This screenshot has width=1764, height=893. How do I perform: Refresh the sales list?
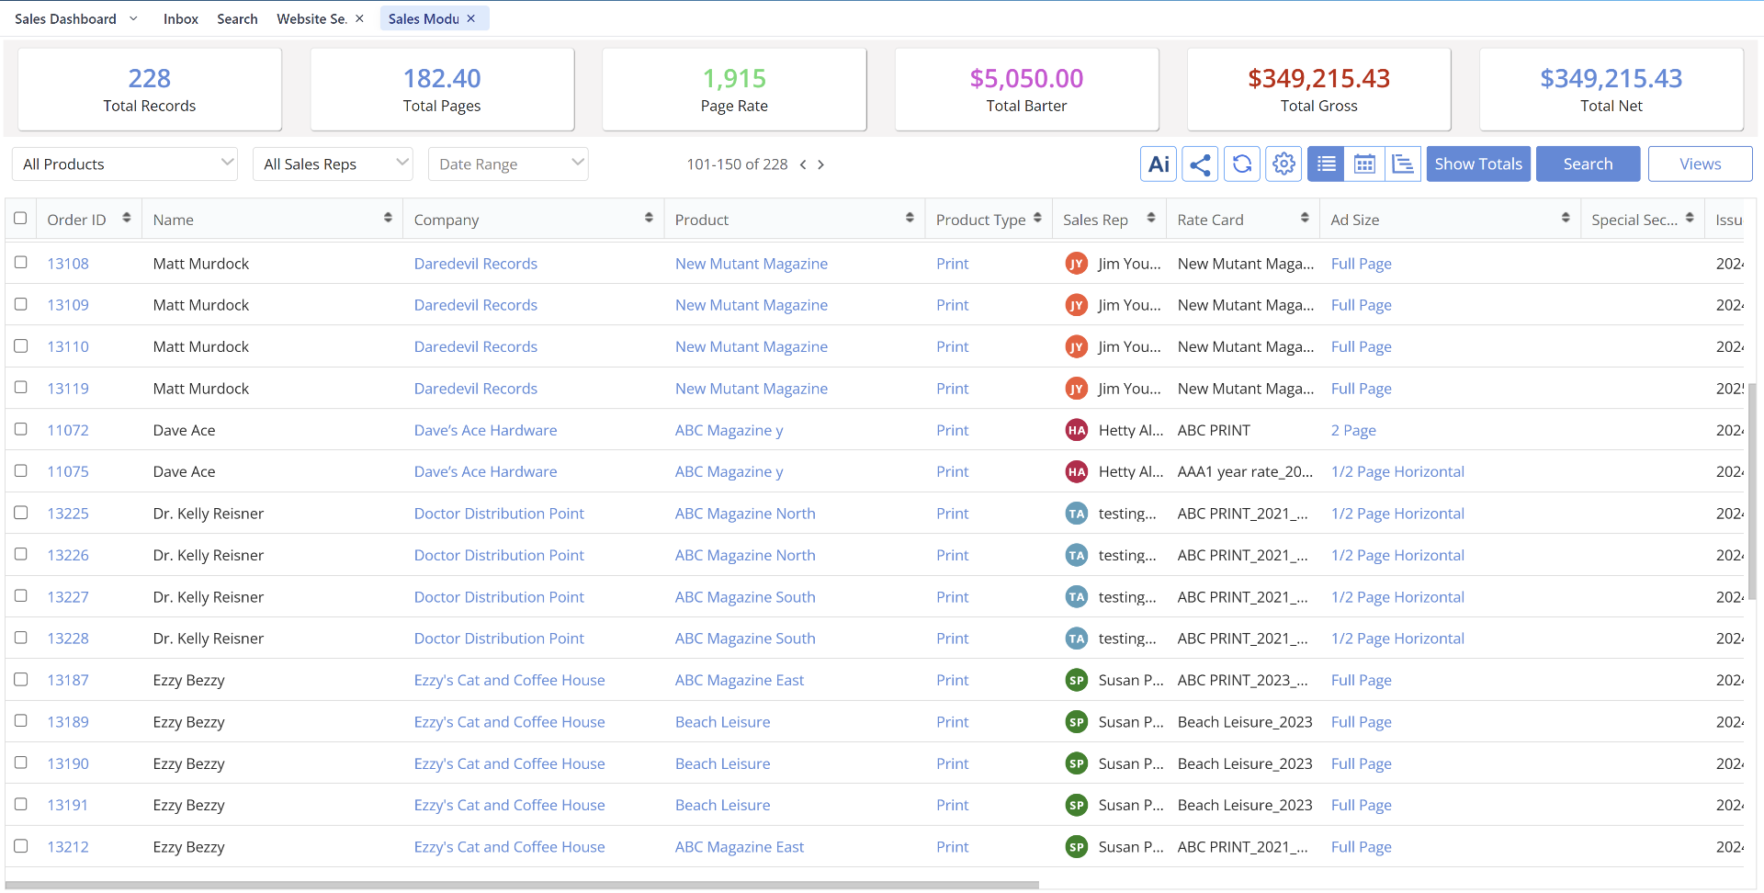click(1242, 164)
